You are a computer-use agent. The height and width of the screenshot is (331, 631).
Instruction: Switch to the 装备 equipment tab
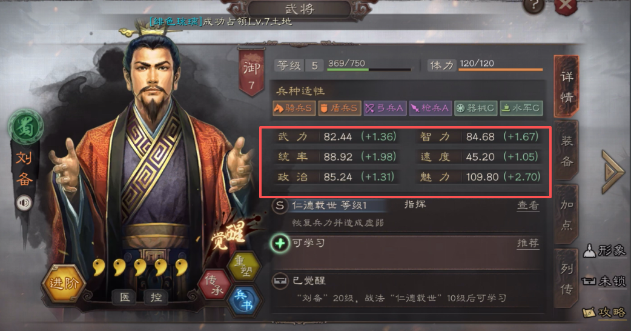click(x=566, y=151)
